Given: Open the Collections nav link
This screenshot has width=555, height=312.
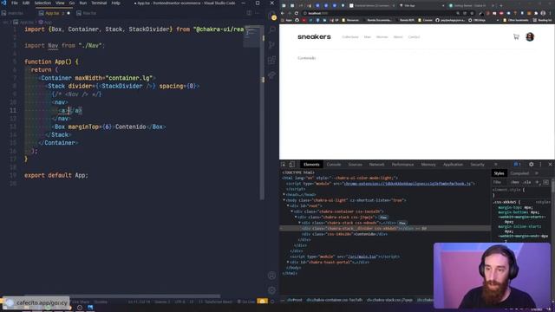Looking at the screenshot, I should 350,36.
